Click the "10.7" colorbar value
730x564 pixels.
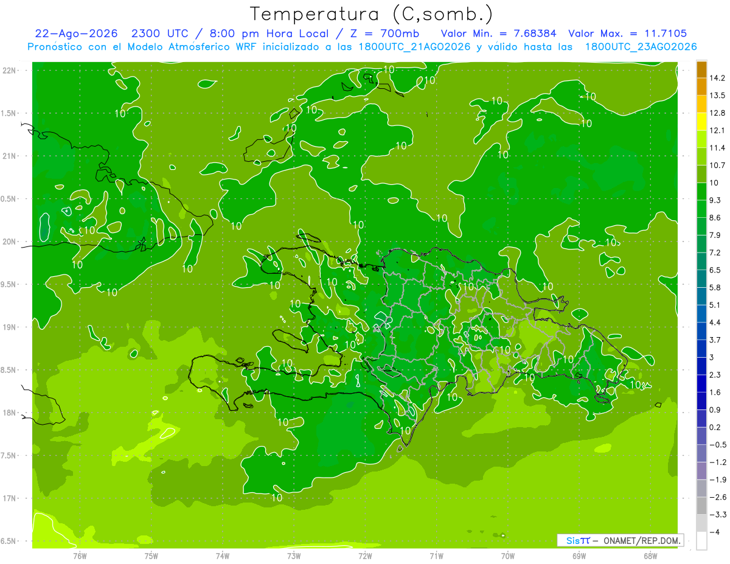[717, 165]
